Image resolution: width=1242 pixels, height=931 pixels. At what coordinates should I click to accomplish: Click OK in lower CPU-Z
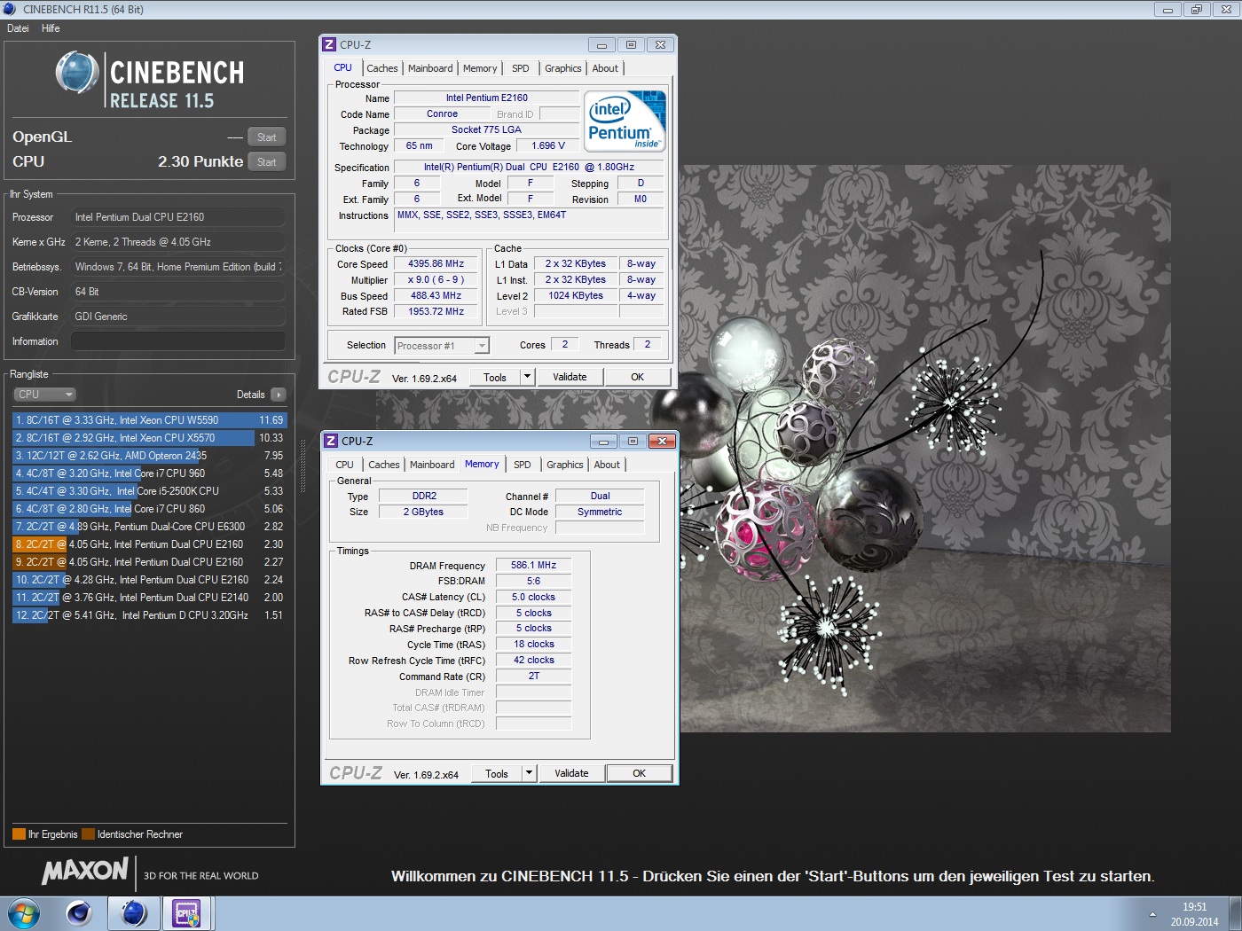tap(639, 773)
